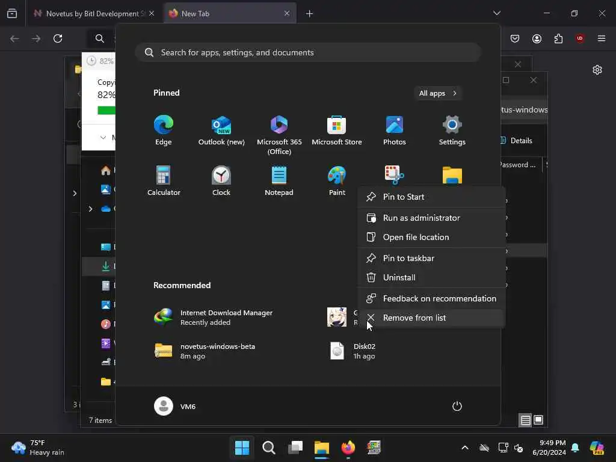Viewport: 616px width, 462px height.
Task: Choose Pin to taskbar
Action: pos(431,258)
